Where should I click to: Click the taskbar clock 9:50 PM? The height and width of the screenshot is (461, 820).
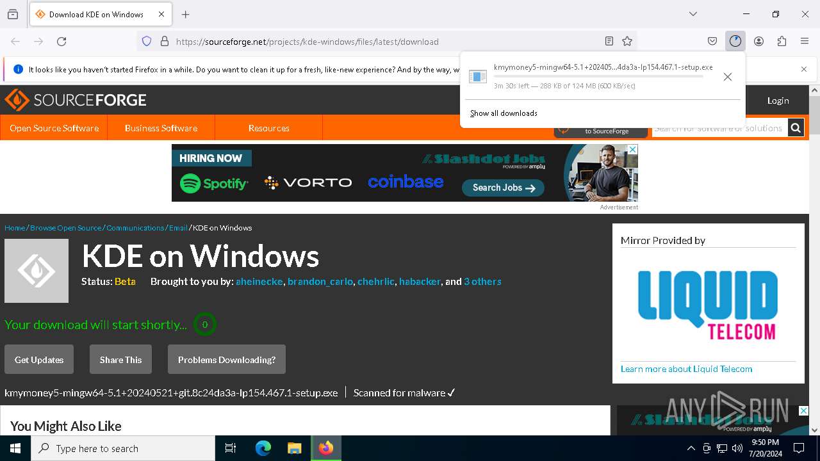pyautogui.click(x=765, y=448)
